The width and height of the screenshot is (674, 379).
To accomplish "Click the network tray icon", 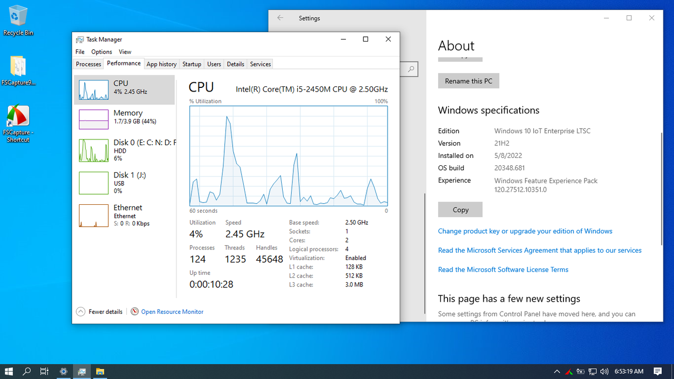I will pos(592,372).
